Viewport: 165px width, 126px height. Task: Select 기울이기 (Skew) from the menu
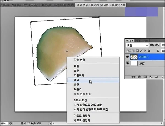point(93,75)
